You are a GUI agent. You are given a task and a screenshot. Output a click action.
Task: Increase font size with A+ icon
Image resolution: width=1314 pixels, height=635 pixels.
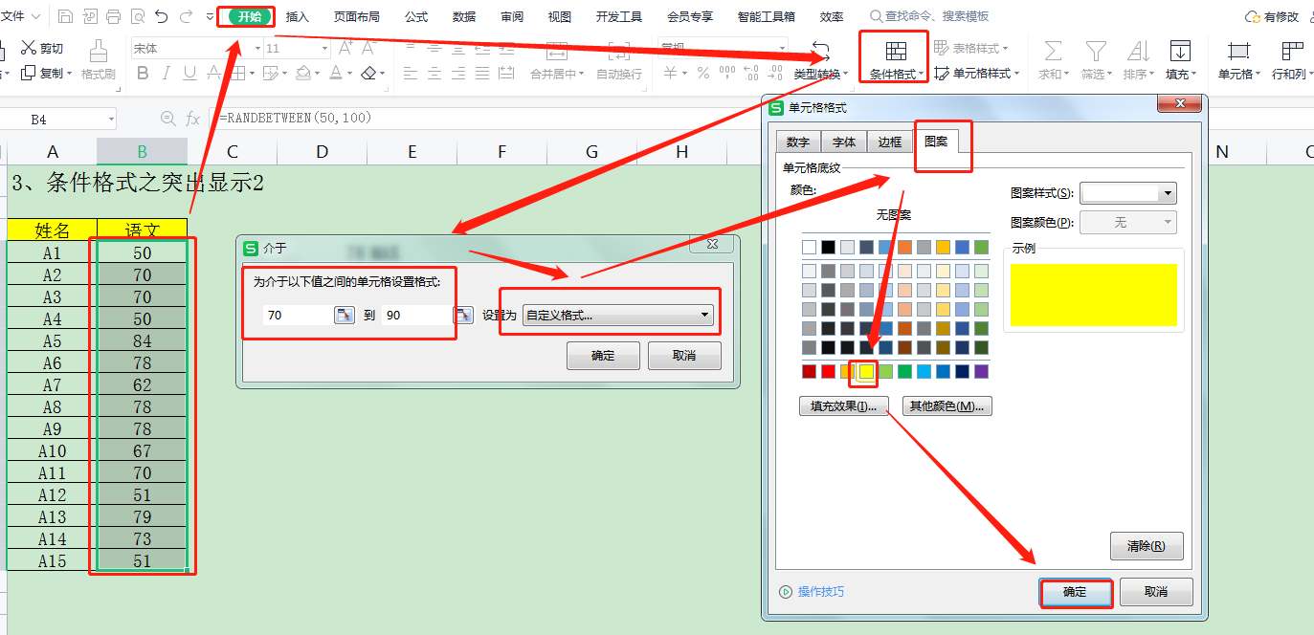(346, 48)
